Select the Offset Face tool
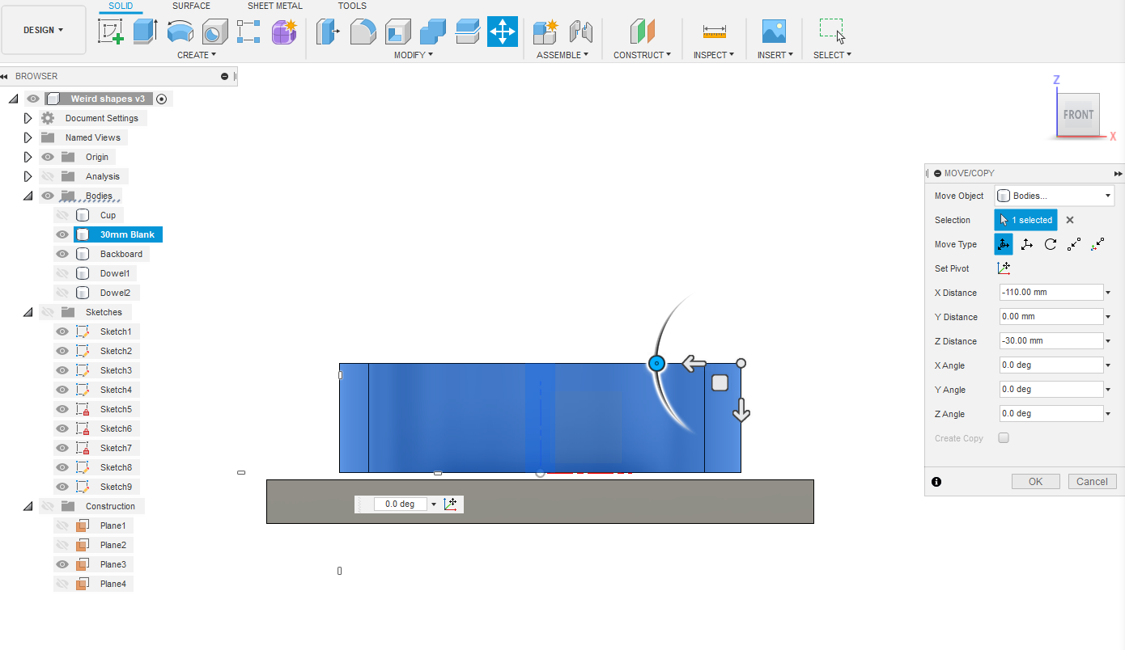 (x=468, y=32)
